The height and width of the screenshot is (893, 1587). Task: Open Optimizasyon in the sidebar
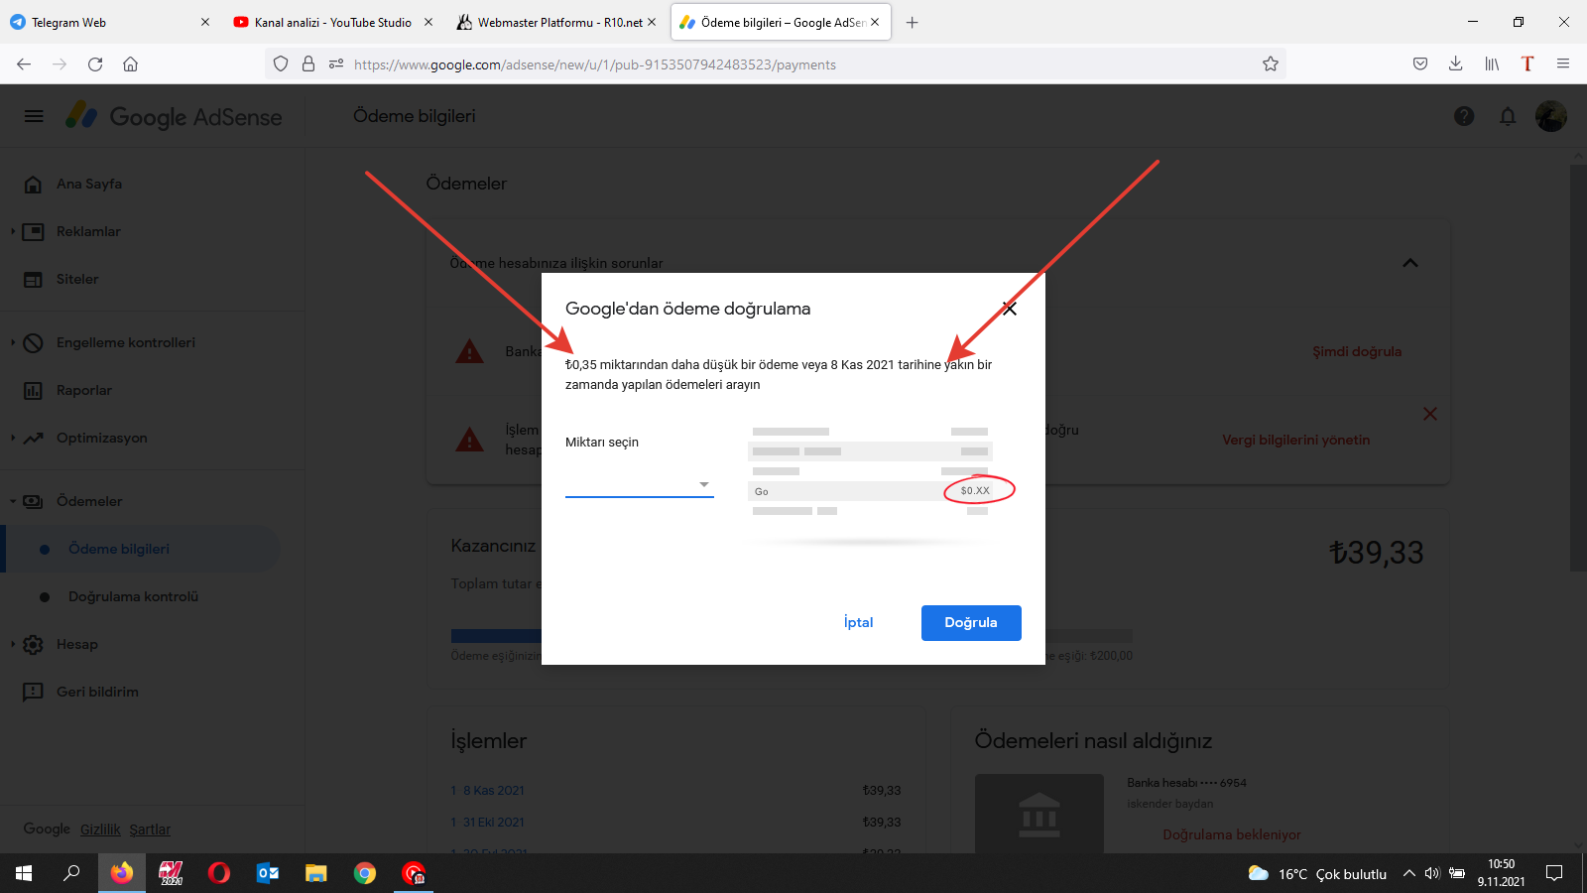(x=102, y=439)
